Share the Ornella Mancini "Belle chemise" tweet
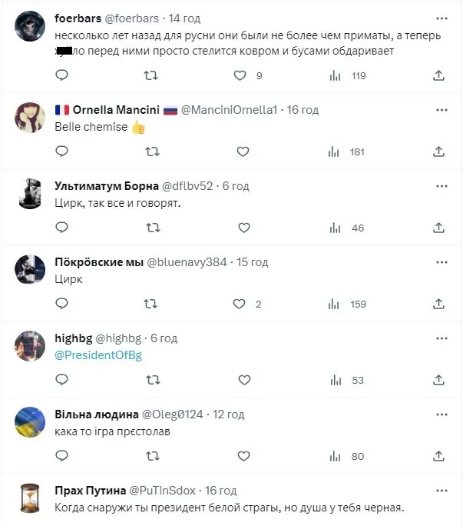 pos(439,151)
